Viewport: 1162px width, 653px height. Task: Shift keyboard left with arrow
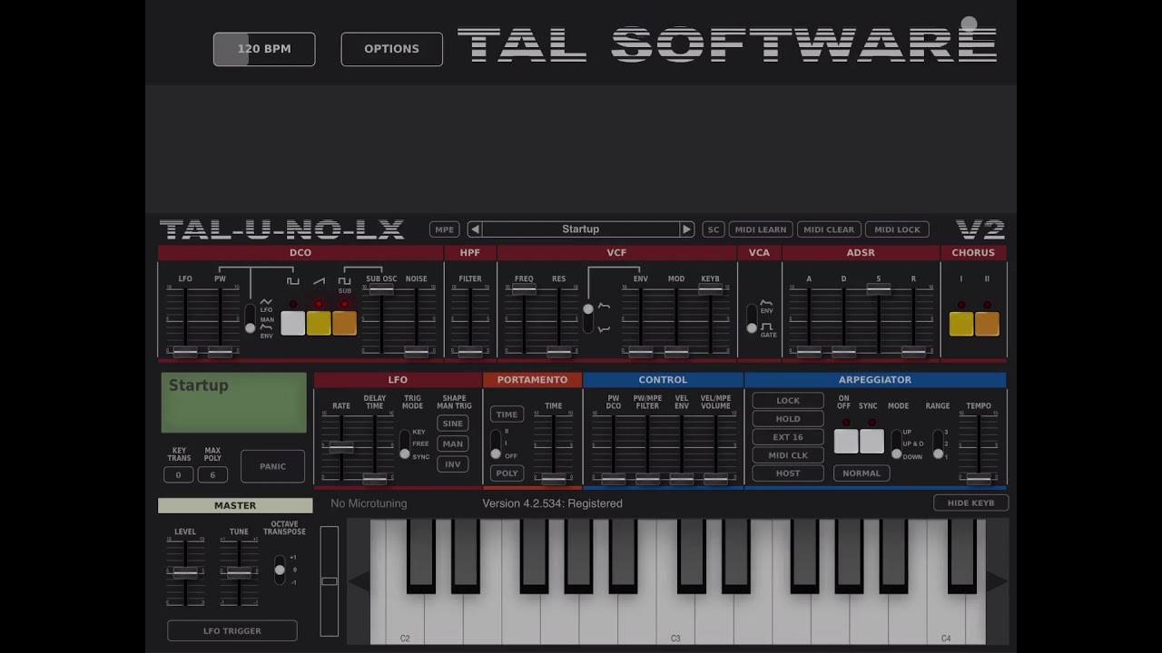point(359,582)
